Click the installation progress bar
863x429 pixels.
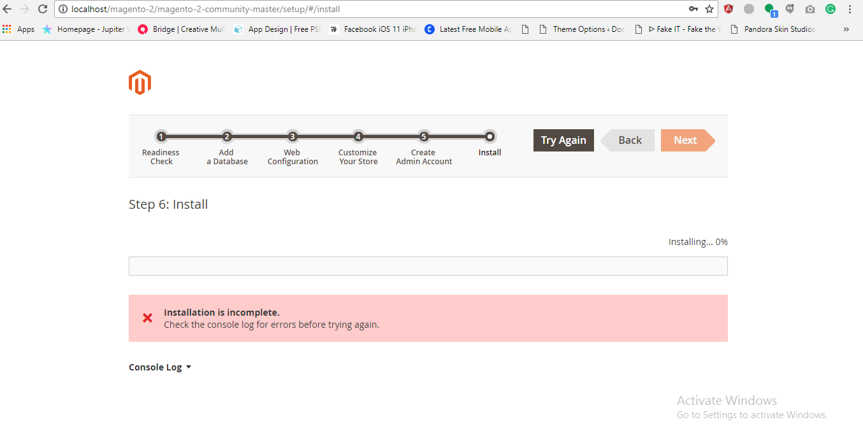428,266
